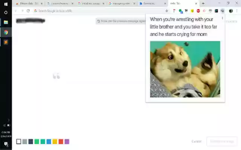Select the yellow color swatch
The height and width of the screenshot is (150, 241).
point(55,141)
